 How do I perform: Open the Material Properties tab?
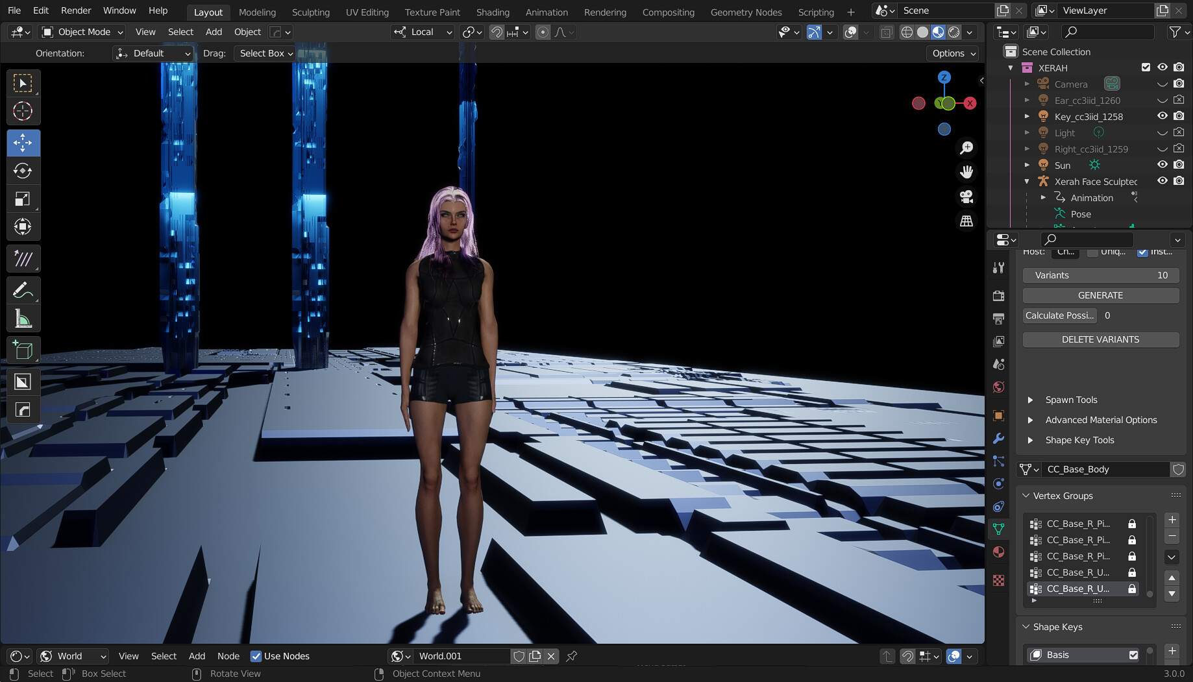(998, 552)
